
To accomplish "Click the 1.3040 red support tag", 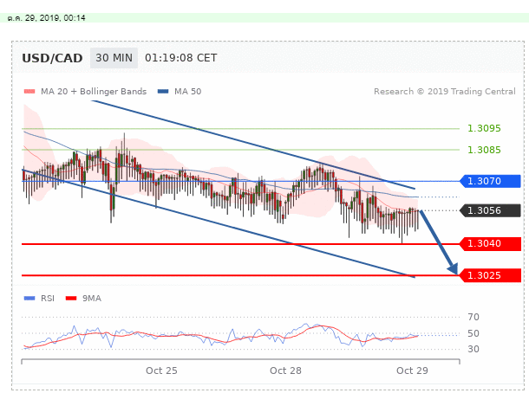I will coord(490,243).
